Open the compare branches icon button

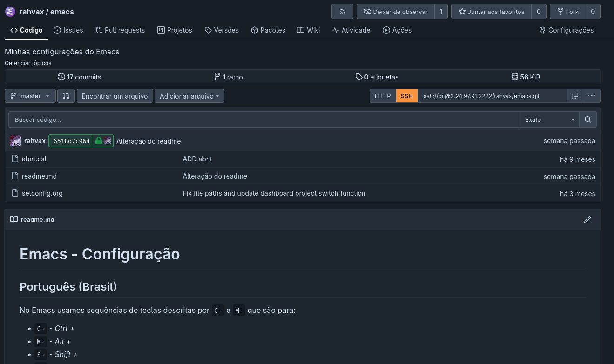(66, 96)
